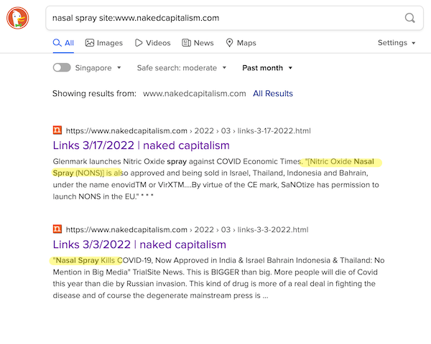Click the Images tab picture icon
Screen dimensions: 431x344
click(x=90, y=43)
